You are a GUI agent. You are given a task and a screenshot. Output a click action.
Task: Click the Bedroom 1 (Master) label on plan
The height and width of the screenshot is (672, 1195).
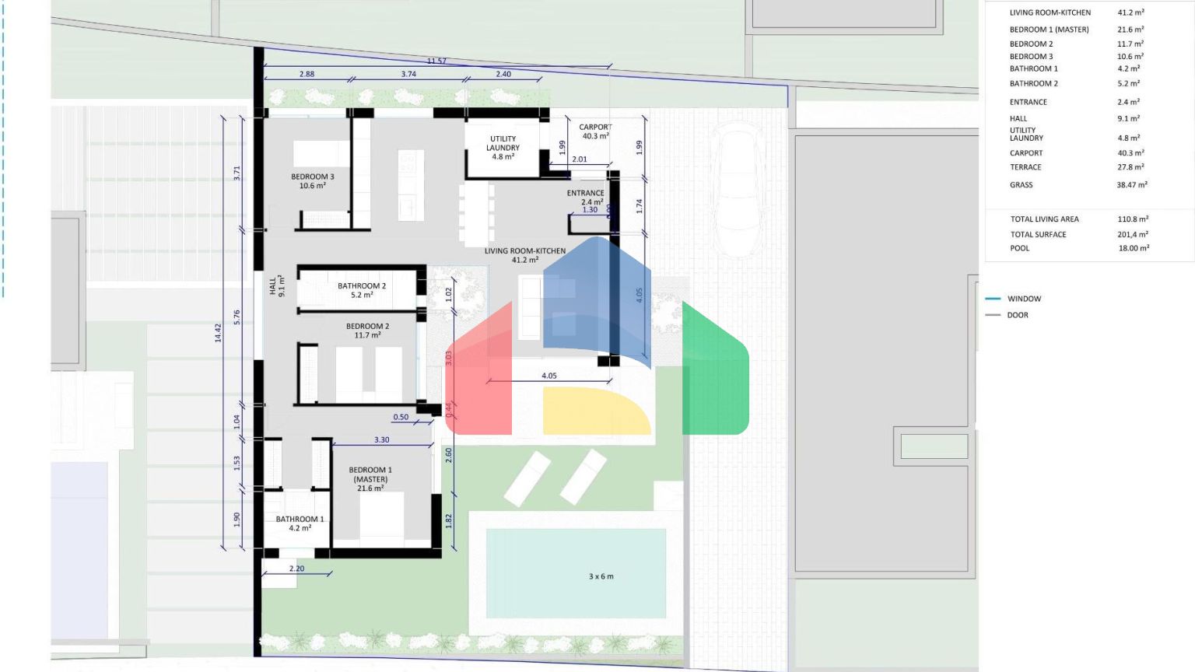pos(370,479)
